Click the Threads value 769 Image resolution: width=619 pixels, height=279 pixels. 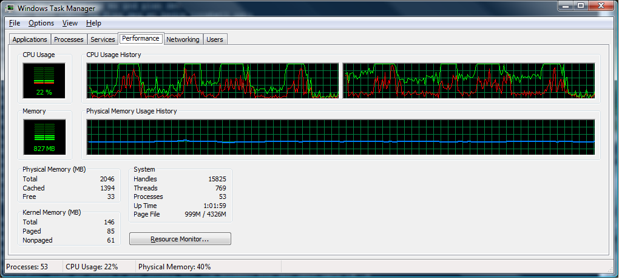pos(221,188)
